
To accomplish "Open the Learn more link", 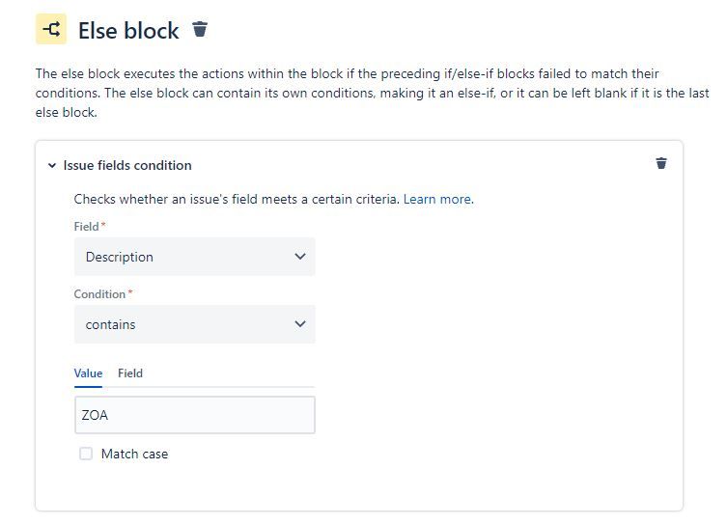I will 438,199.
